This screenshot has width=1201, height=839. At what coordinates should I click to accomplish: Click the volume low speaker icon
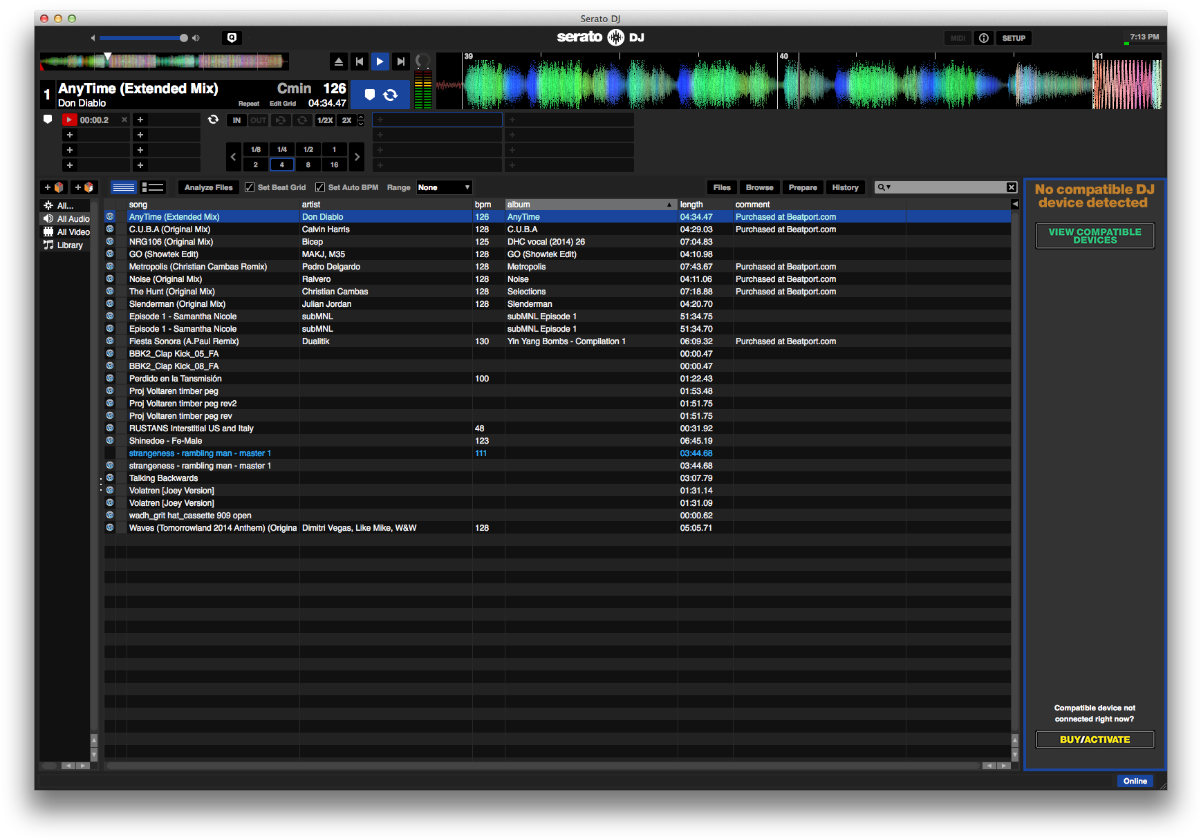coord(93,38)
